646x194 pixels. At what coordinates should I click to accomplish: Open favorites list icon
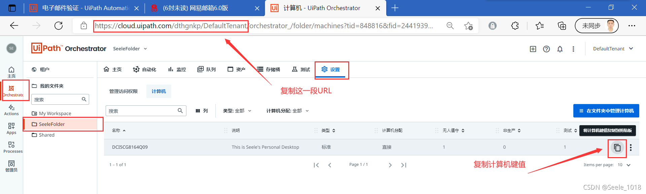(540, 26)
